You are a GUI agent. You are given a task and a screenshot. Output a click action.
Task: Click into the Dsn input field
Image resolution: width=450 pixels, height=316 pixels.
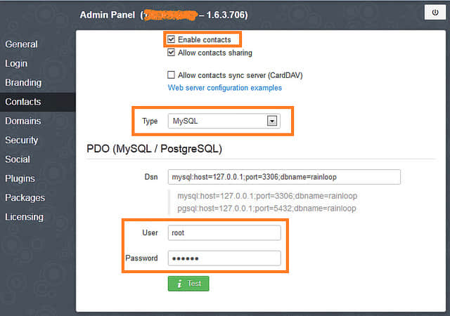pyautogui.click(x=283, y=177)
